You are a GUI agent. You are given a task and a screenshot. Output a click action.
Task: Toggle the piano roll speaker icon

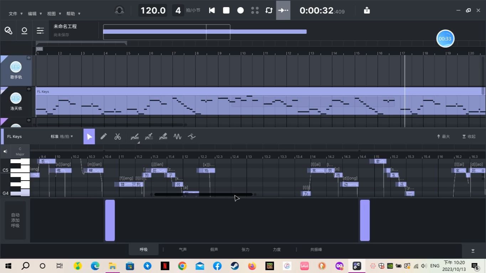(x=5, y=151)
